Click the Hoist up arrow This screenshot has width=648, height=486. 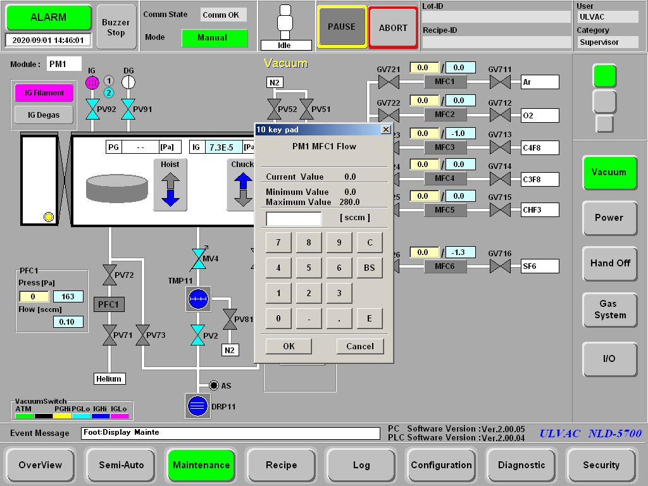coord(170,180)
